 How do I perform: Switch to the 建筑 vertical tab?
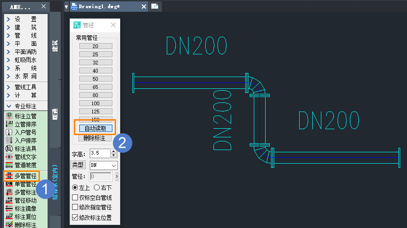[x=55, y=46]
